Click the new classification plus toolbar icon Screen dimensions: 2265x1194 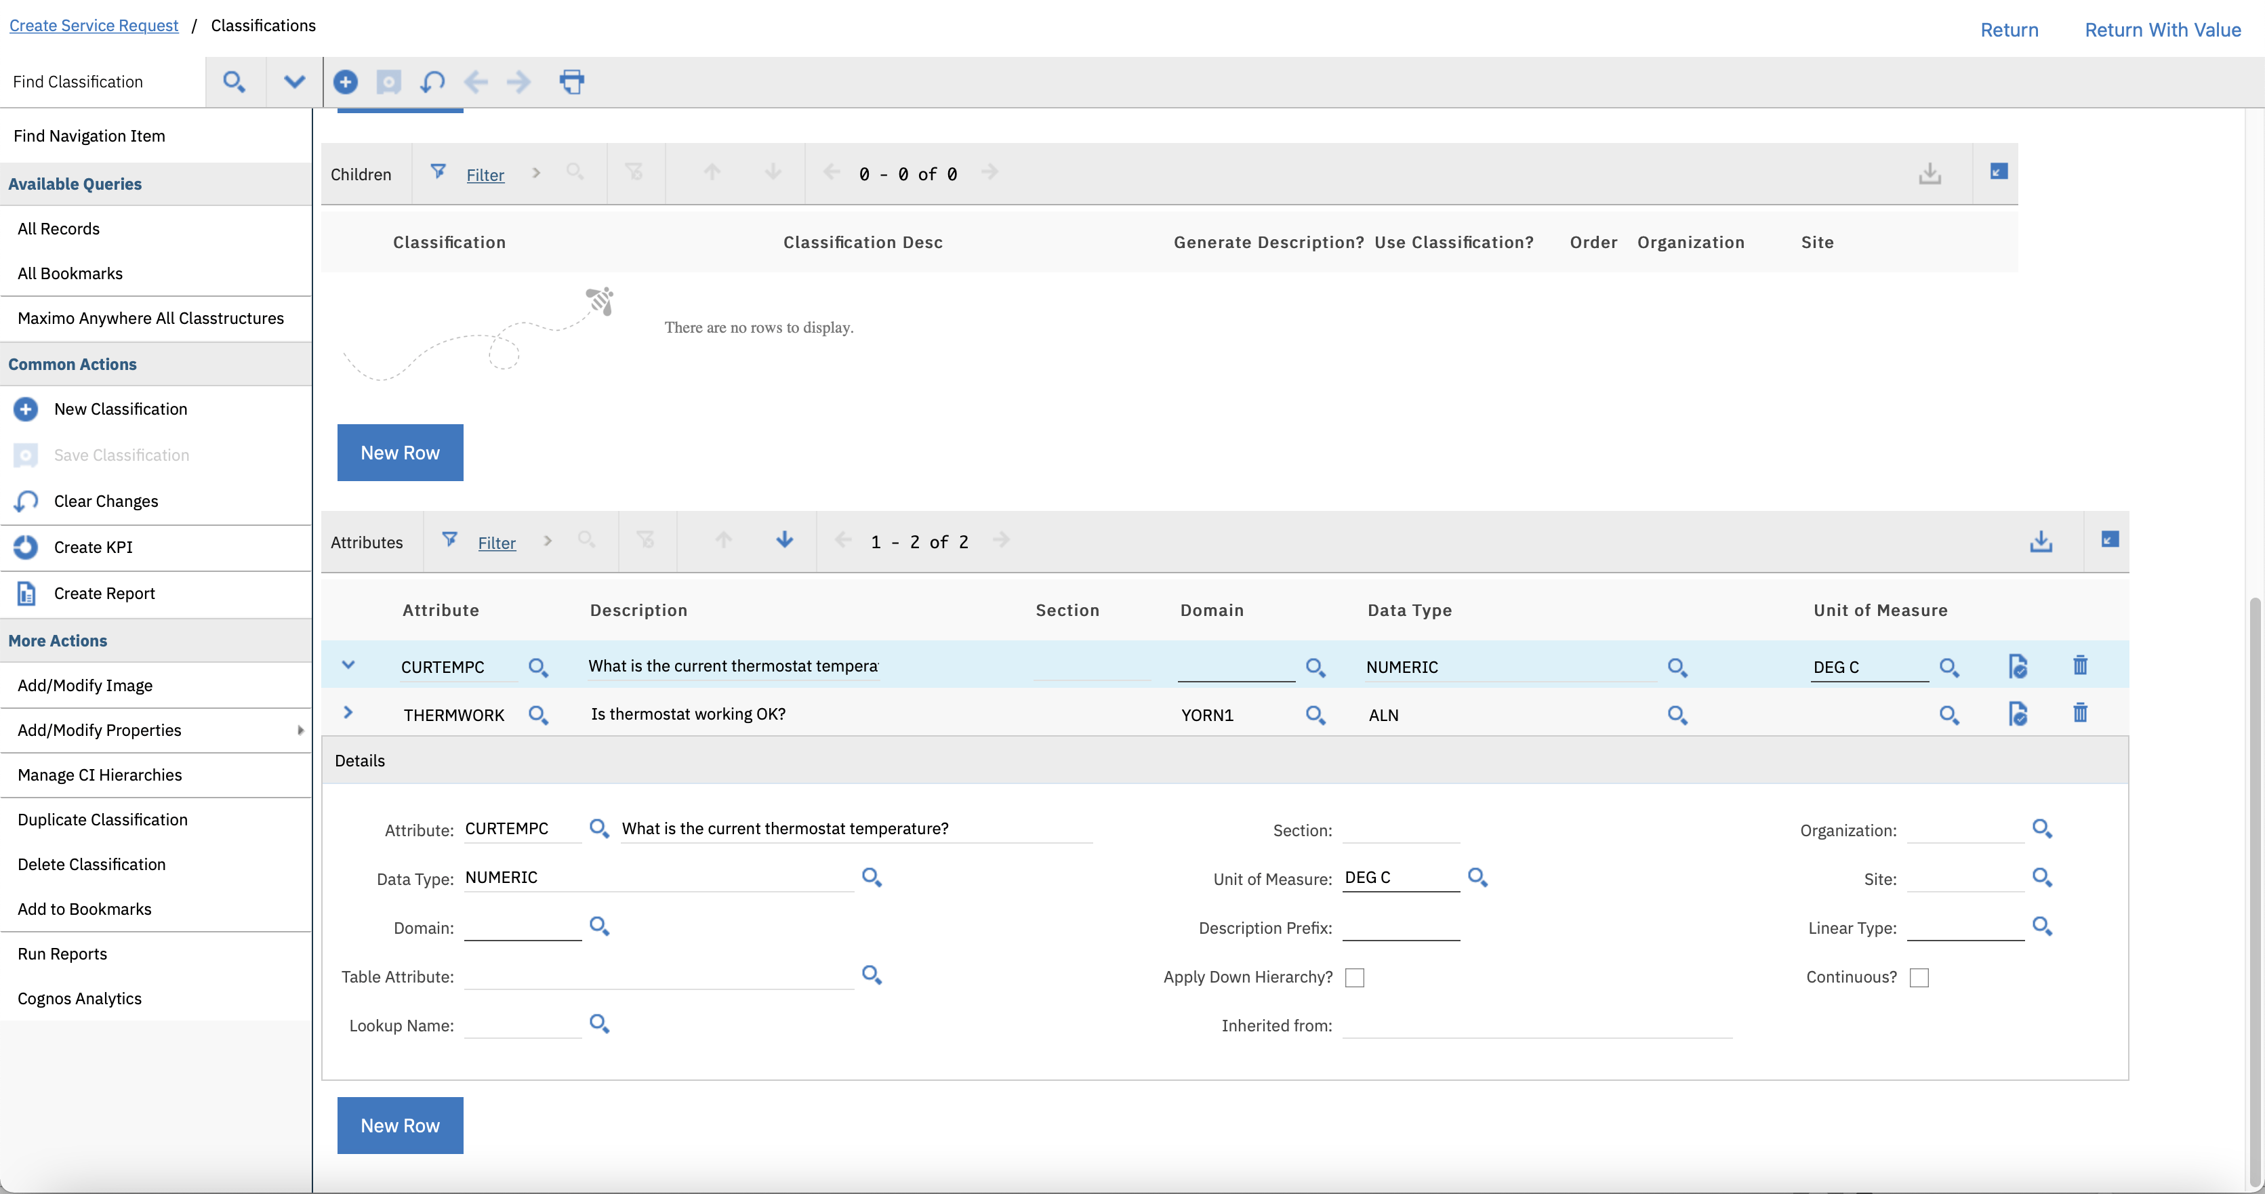pos(346,82)
